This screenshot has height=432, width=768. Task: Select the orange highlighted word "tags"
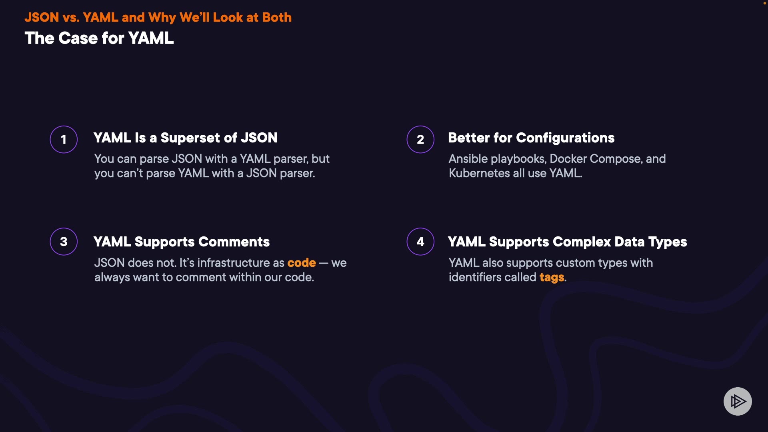pos(552,277)
